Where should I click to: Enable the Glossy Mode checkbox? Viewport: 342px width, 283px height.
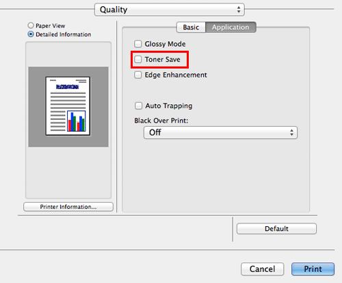click(x=138, y=44)
